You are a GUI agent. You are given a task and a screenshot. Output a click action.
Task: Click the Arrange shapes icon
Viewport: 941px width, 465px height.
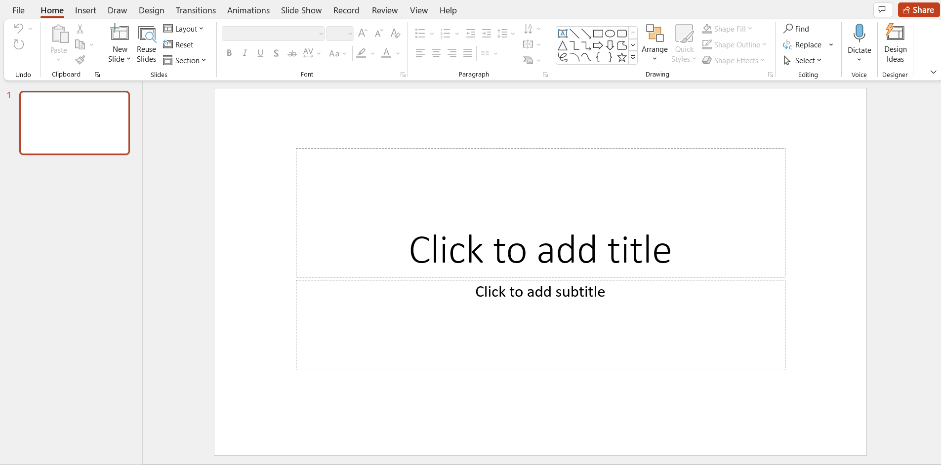pyautogui.click(x=655, y=34)
